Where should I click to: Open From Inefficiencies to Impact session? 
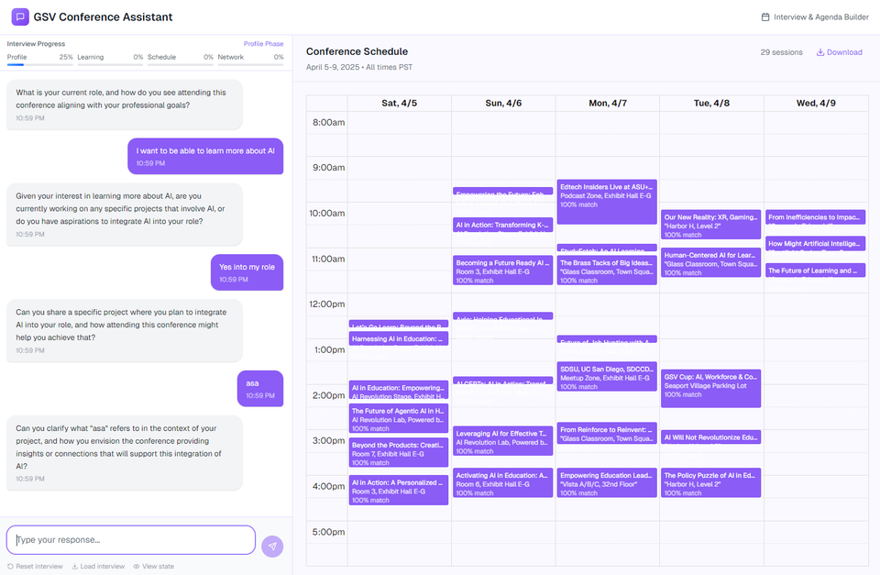[x=815, y=217]
